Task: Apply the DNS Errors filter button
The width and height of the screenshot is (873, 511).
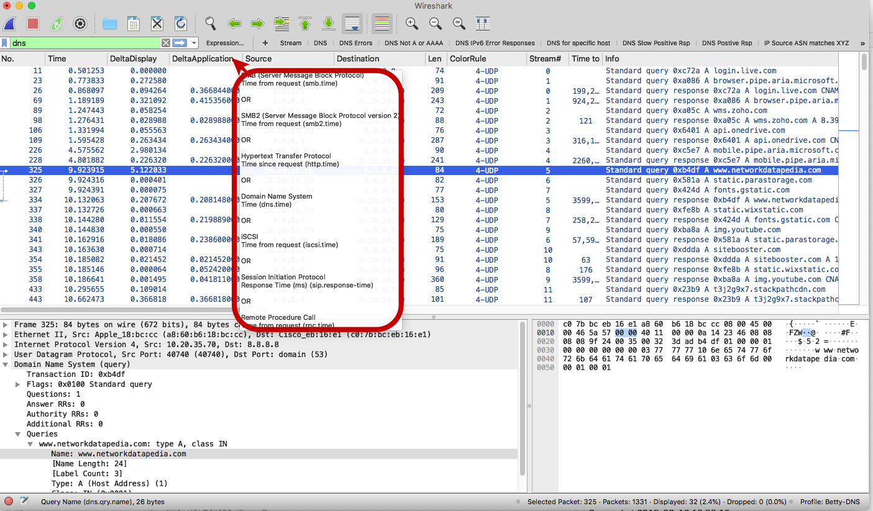Action: [x=355, y=43]
